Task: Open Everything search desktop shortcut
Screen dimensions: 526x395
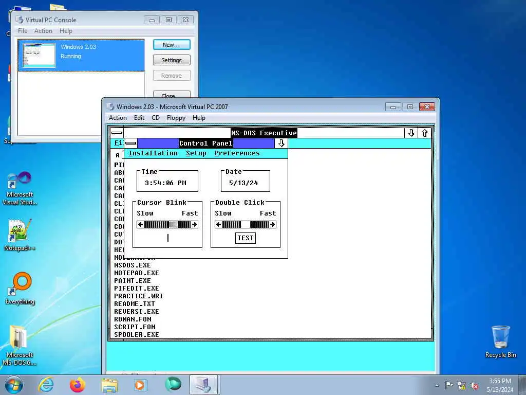Action: point(20,289)
